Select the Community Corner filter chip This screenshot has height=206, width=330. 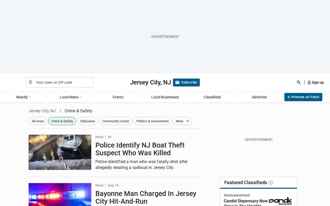click(x=116, y=121)
